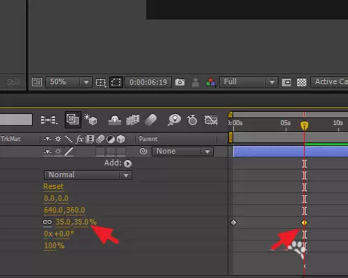Click the Reset transform link
Viewport: 348px width, 278px height.
[x=54, y=186]
